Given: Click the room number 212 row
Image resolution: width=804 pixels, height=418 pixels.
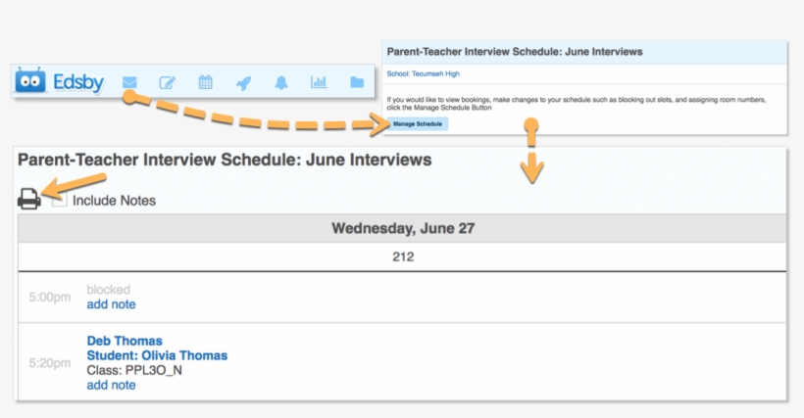Looking at the screenshot, I should point(402,257).
